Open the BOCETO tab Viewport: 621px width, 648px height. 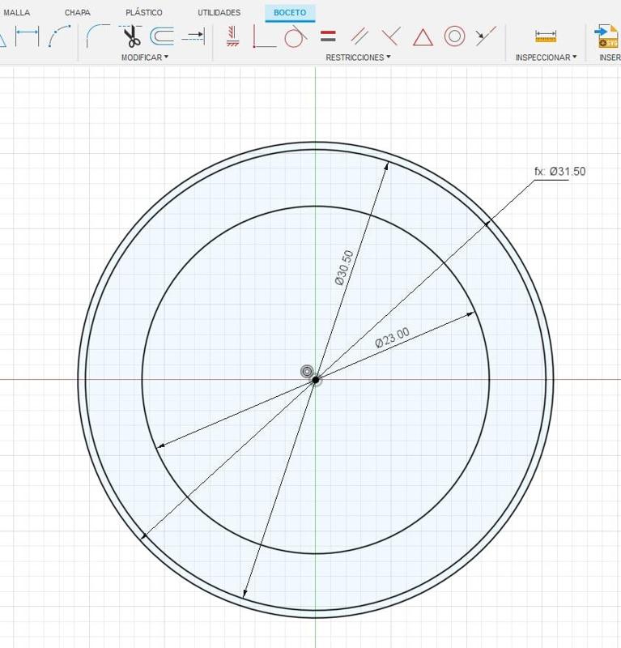[290, 13]
